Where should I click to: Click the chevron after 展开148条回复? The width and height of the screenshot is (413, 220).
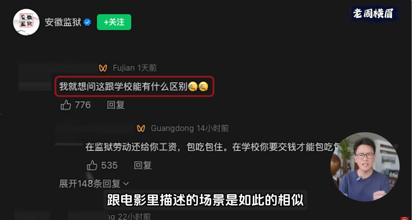click(x=126, y=184)
